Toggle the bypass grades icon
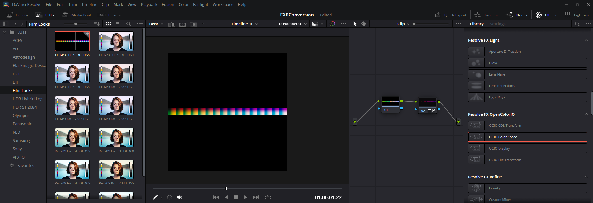This screenshot has height=203, width=593. [x=332, y=24]
